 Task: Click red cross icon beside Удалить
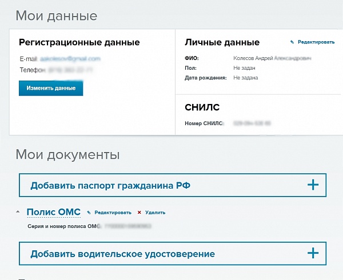139,213
